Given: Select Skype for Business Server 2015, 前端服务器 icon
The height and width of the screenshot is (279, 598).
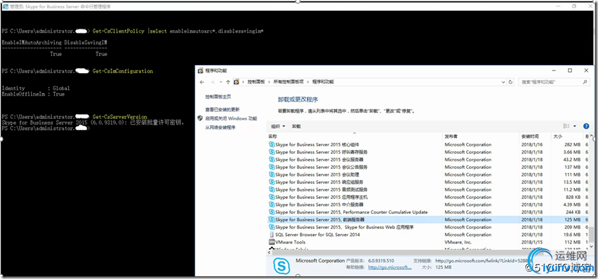Looking at the screenshot, I should pos(271,220).
